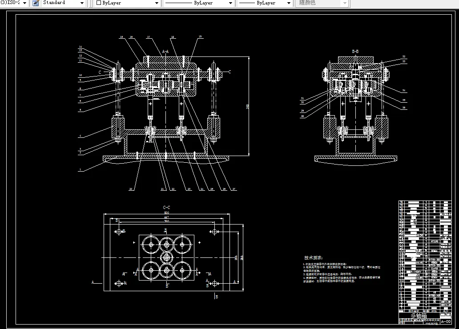
Task: Select the center gear in C-C view
Action: point(166,257)
